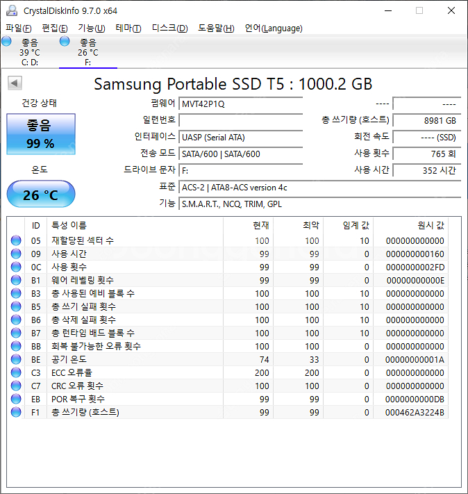Screen dimensions: 468x494
Task: Open the 기능(U) menu
Action: pyautogui.click(x=92, y=28)
